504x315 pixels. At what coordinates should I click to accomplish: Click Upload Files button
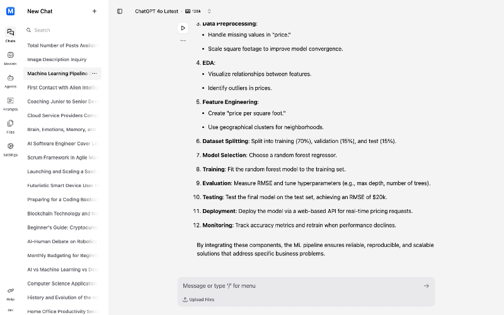click(198, 299)
